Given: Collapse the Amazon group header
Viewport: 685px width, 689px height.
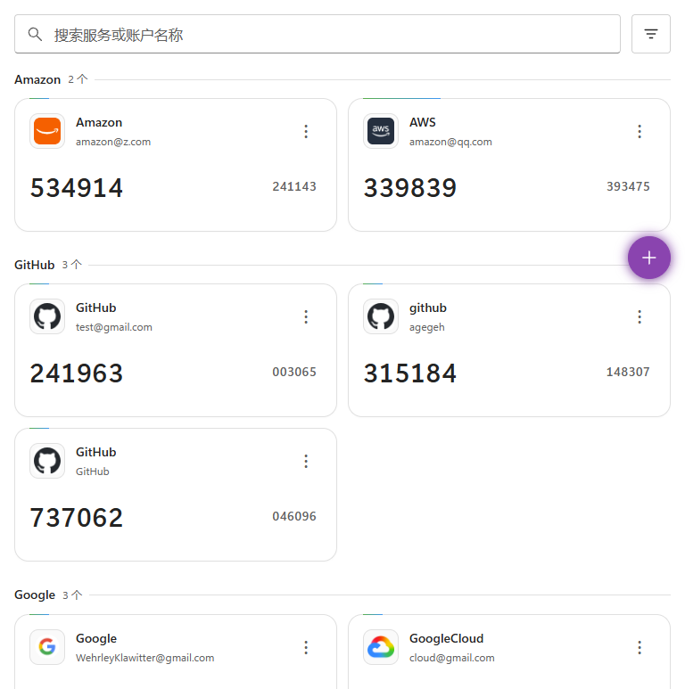Looking at the screenshot, I should pos(37,79).
